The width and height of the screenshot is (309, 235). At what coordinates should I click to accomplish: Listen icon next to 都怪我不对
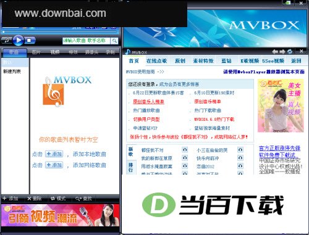185,150
